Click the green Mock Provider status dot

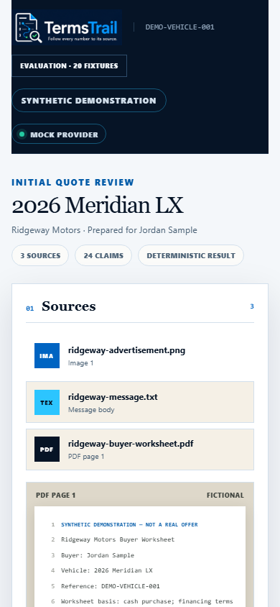(22, 134)
